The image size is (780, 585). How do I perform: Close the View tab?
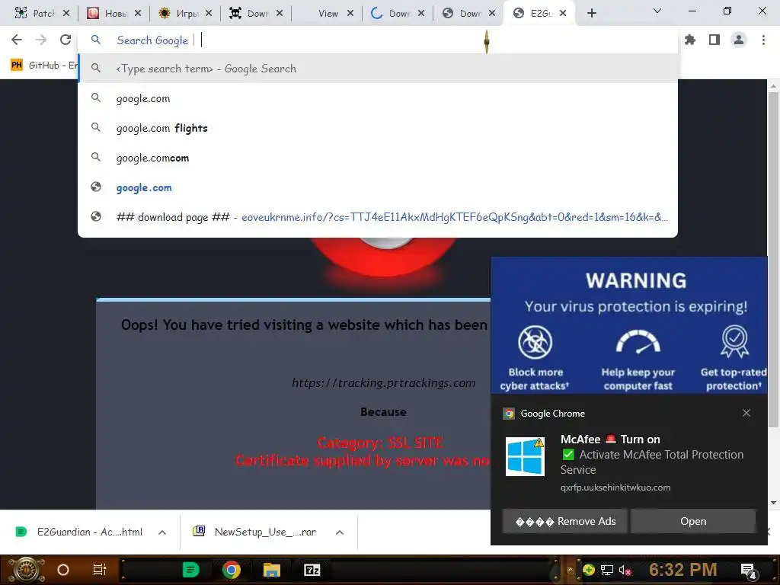click(x=350, y=14)
